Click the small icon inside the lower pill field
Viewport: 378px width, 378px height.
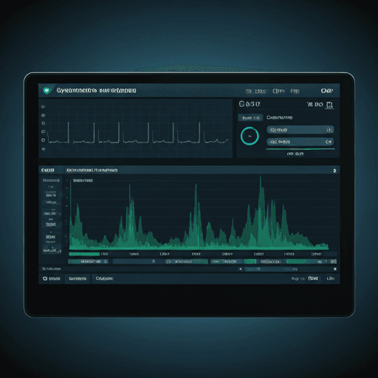point(329,142)
